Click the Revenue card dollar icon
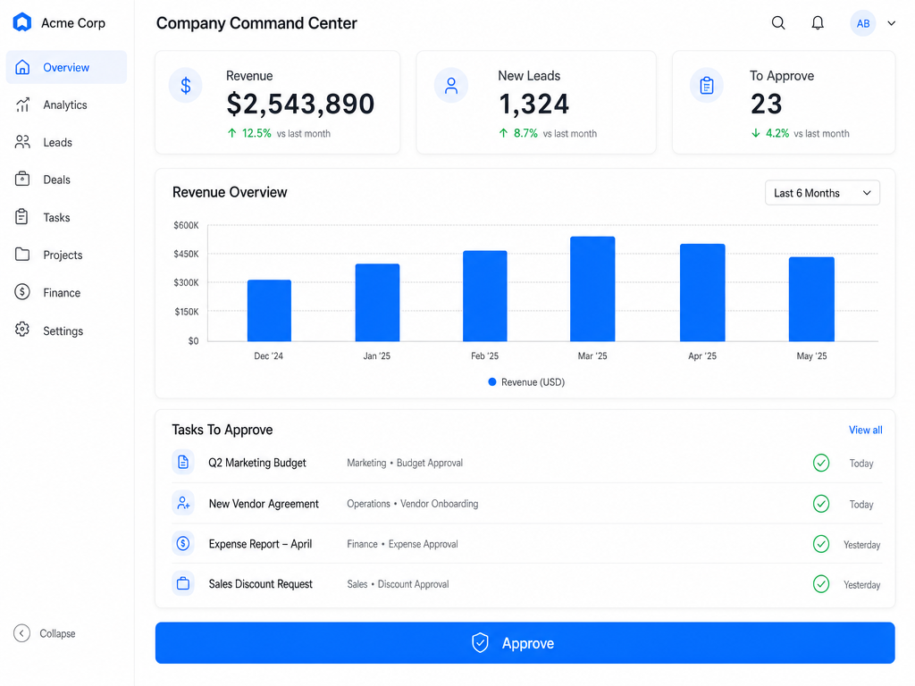 click(186, 86)
